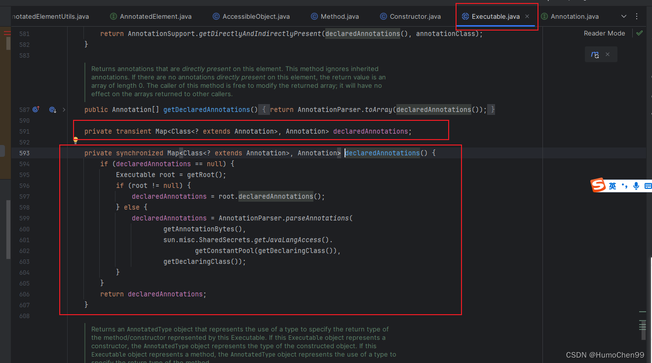Toggle Reader Mode for this file
Viewport: 652px width, 363px height.
[604, 33]
